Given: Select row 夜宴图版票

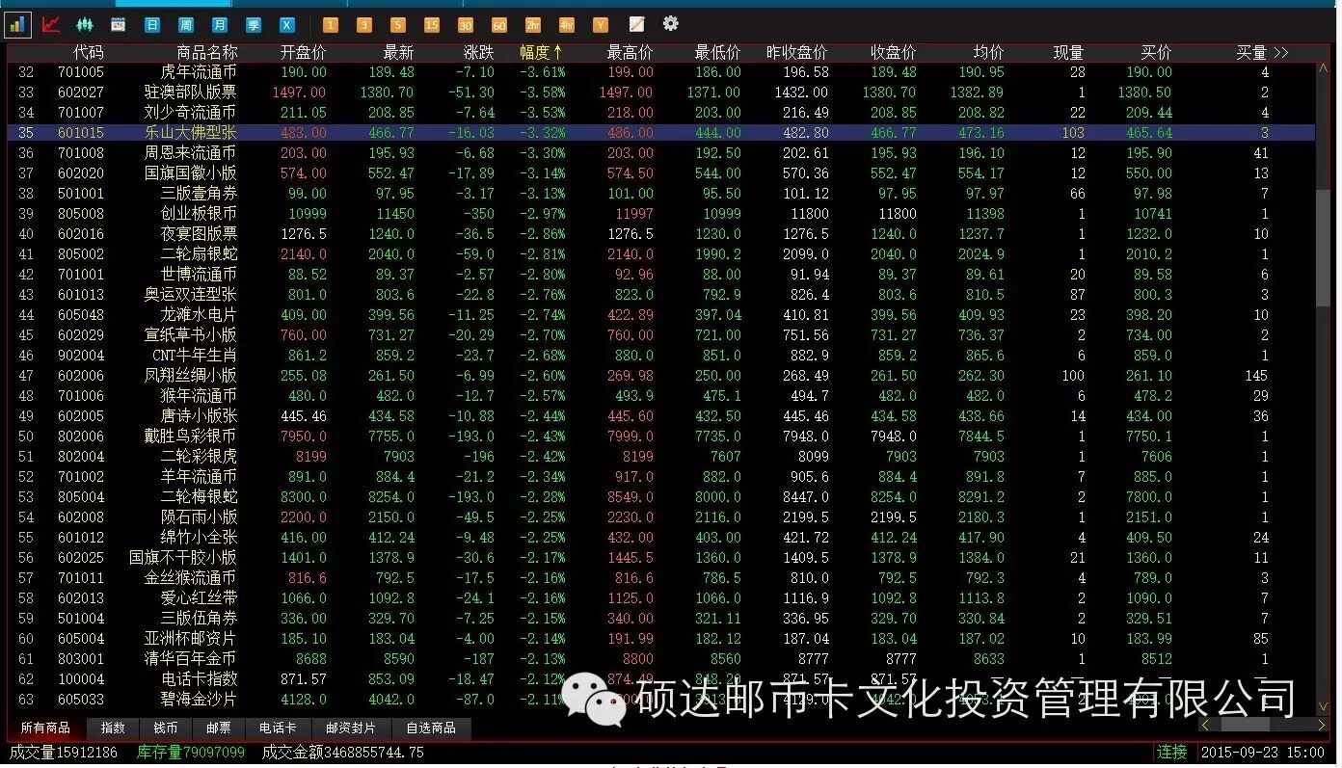Looking at the screenshot, I should pos(661,234).
